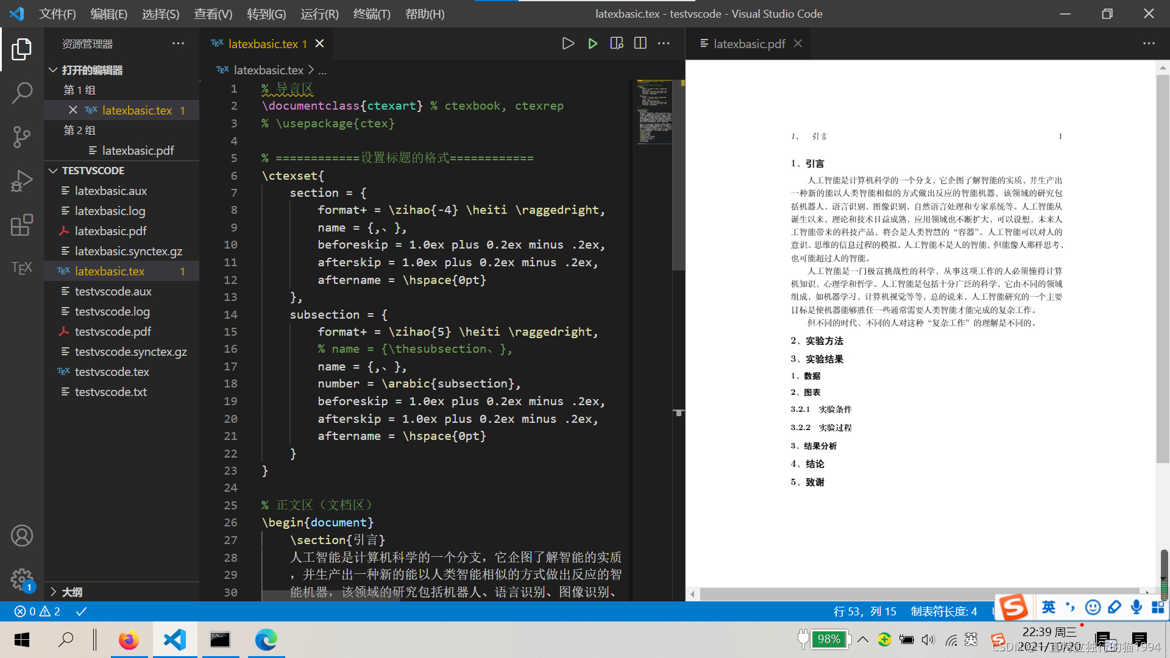
Task: Click PDF preview vertical scrollbar
Action: pyautogui.click(x=1163, y=268)
